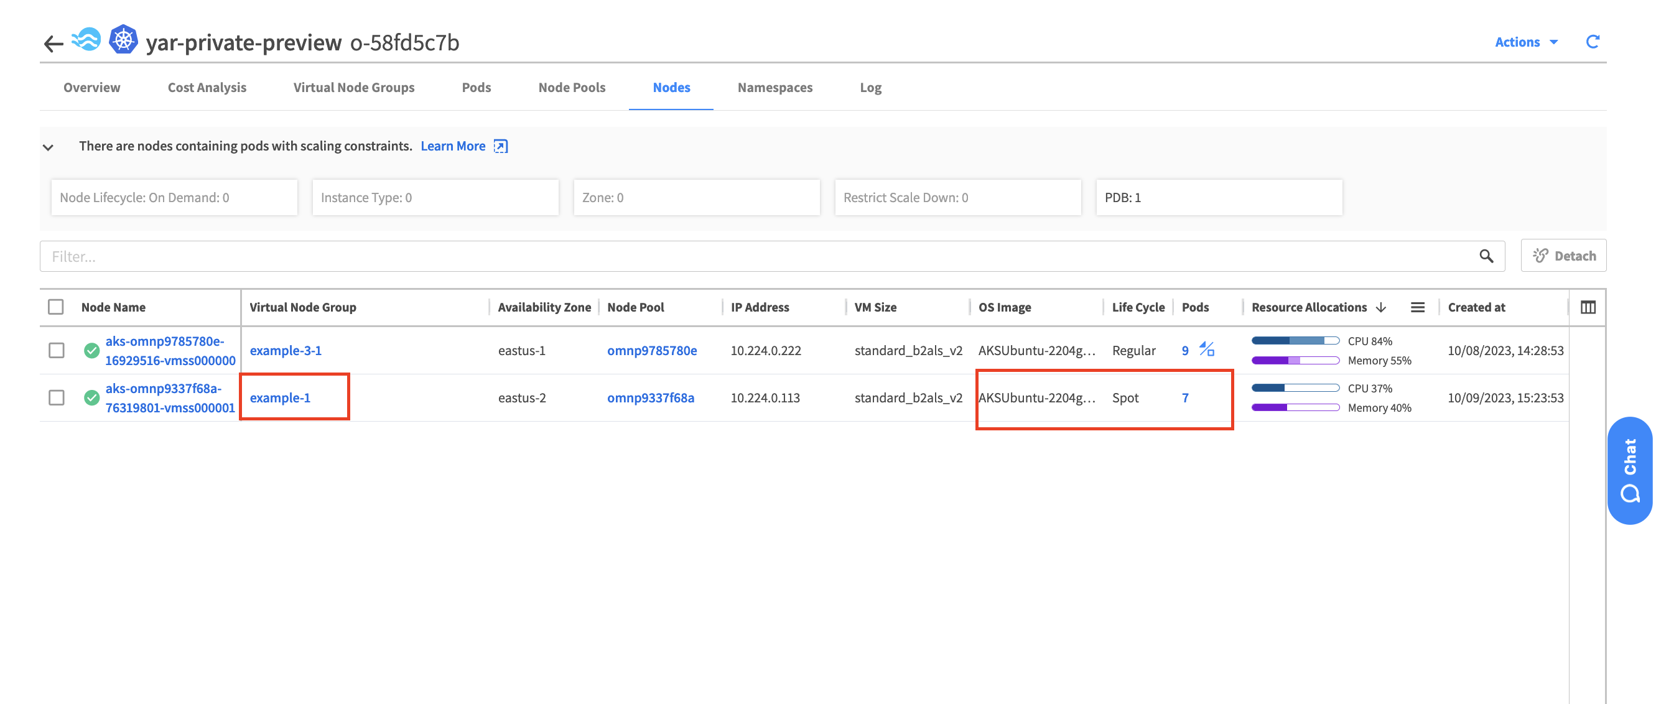Sort by VM Size column header
Viewport: 1656px width, 704px height.
coord(875,307)
